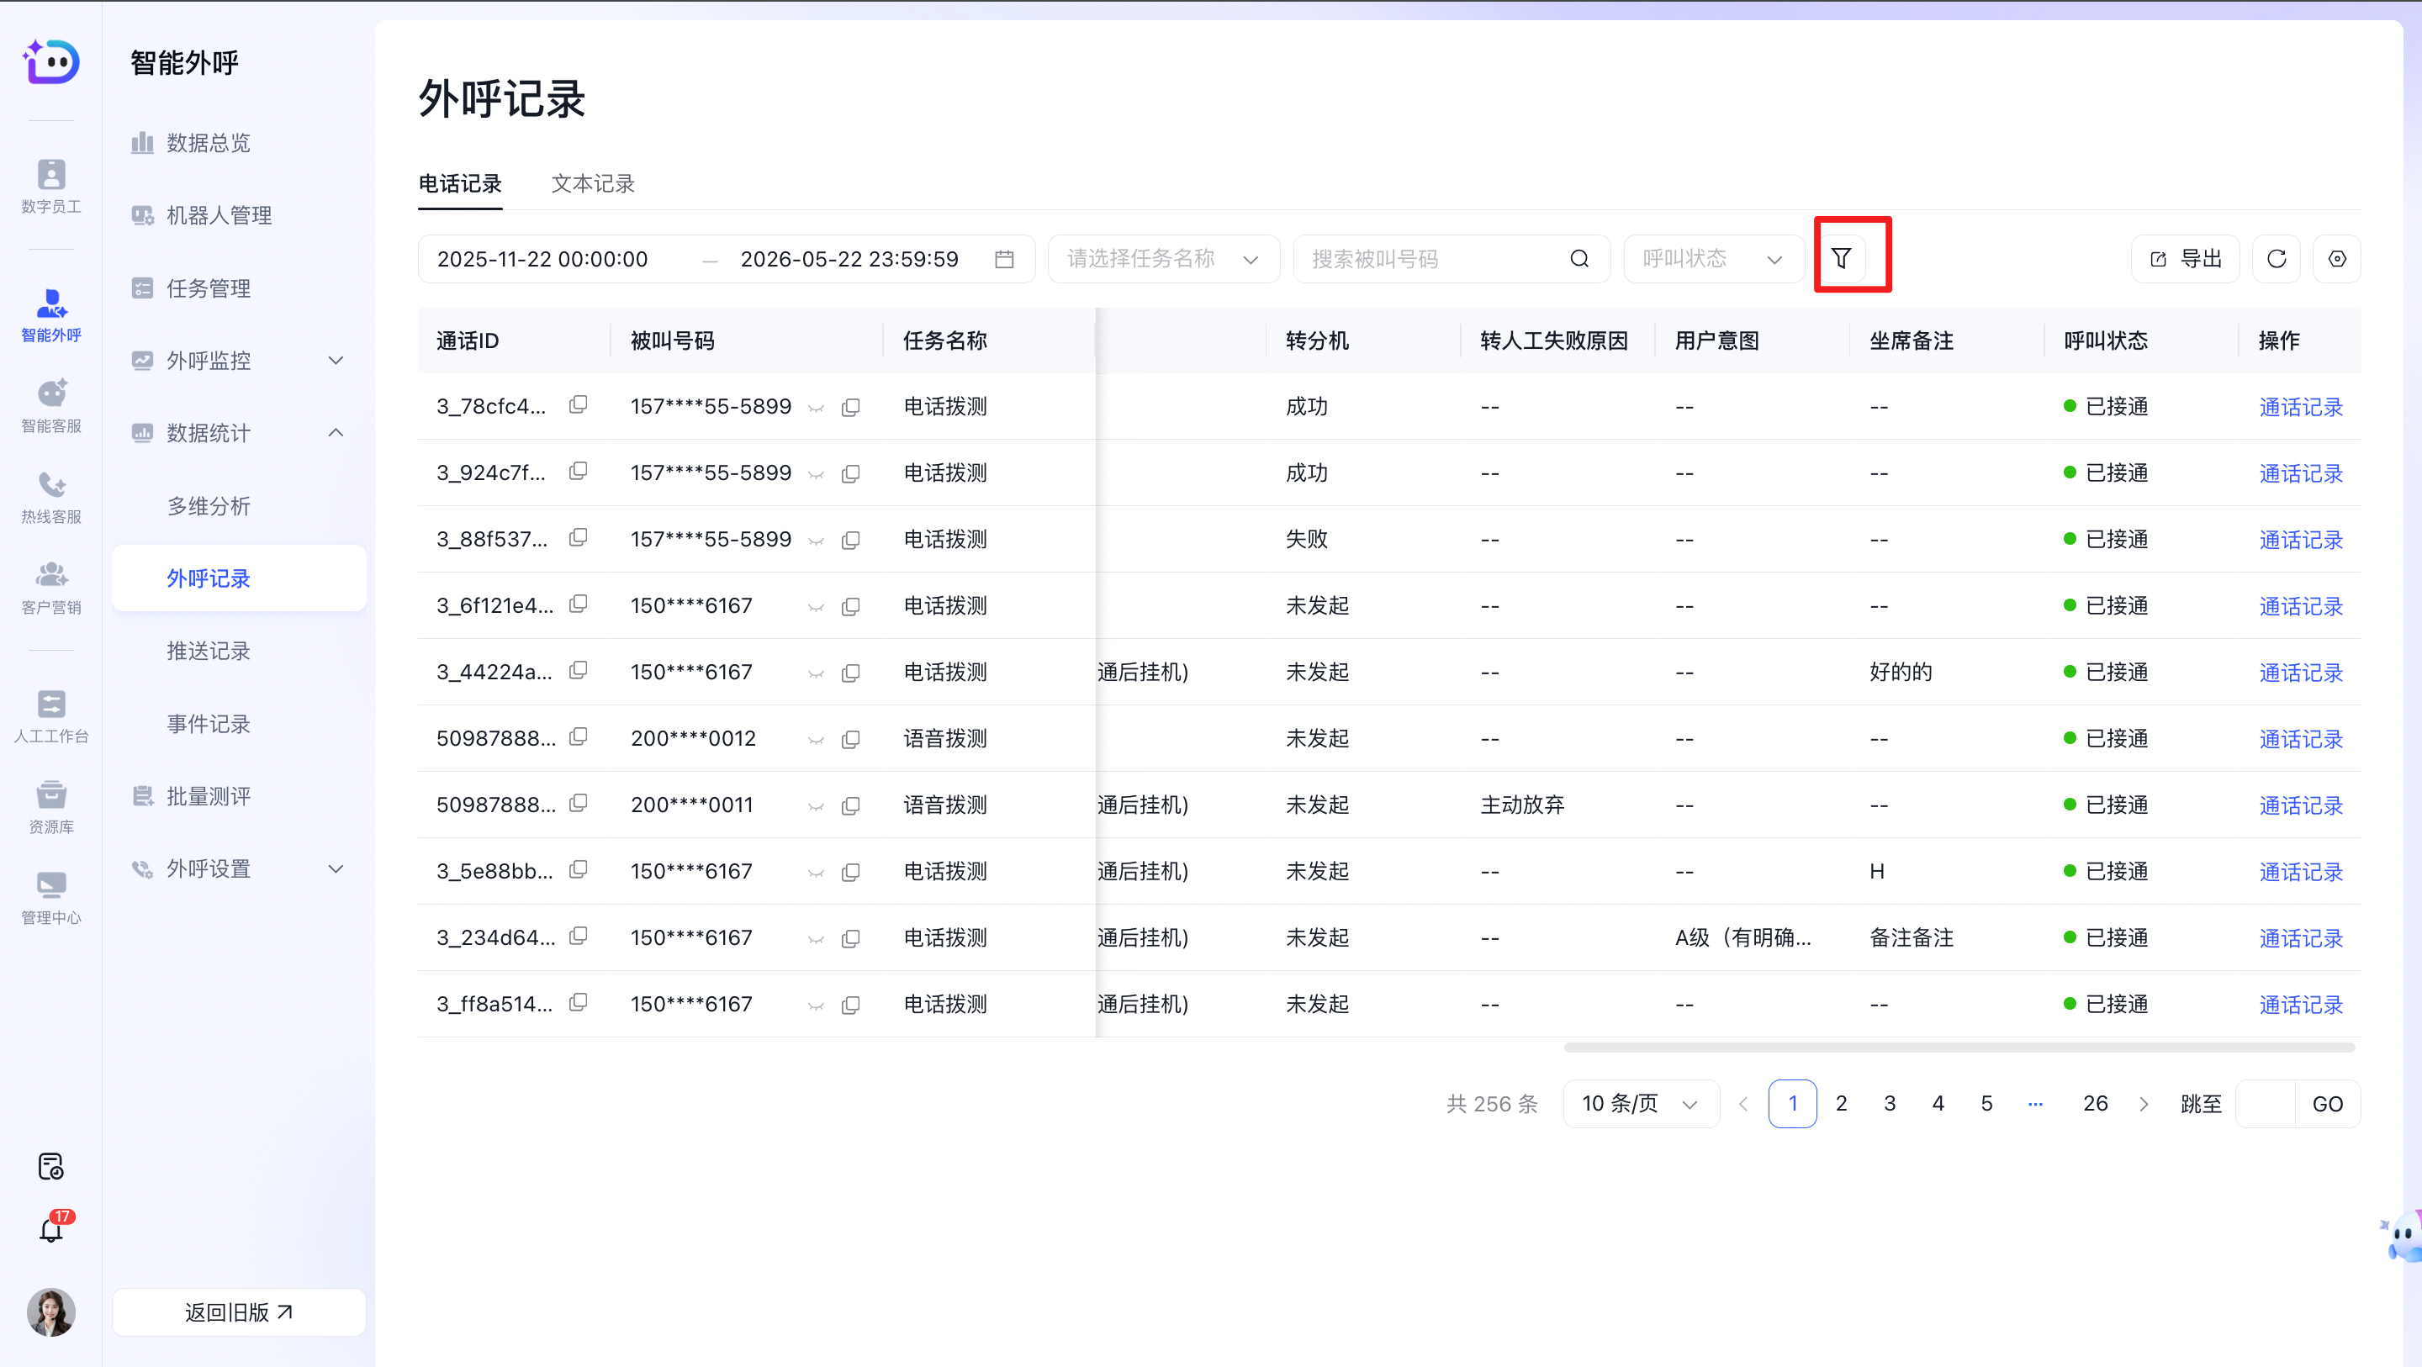This screenshot has height=1367, width=2422.
Task: Copy call ID 3_78cfc4...
Action: click(x=579, y=404)
